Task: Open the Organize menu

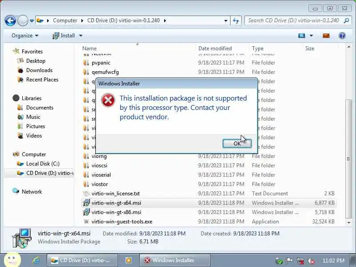Action: click(x=25, y=36)
